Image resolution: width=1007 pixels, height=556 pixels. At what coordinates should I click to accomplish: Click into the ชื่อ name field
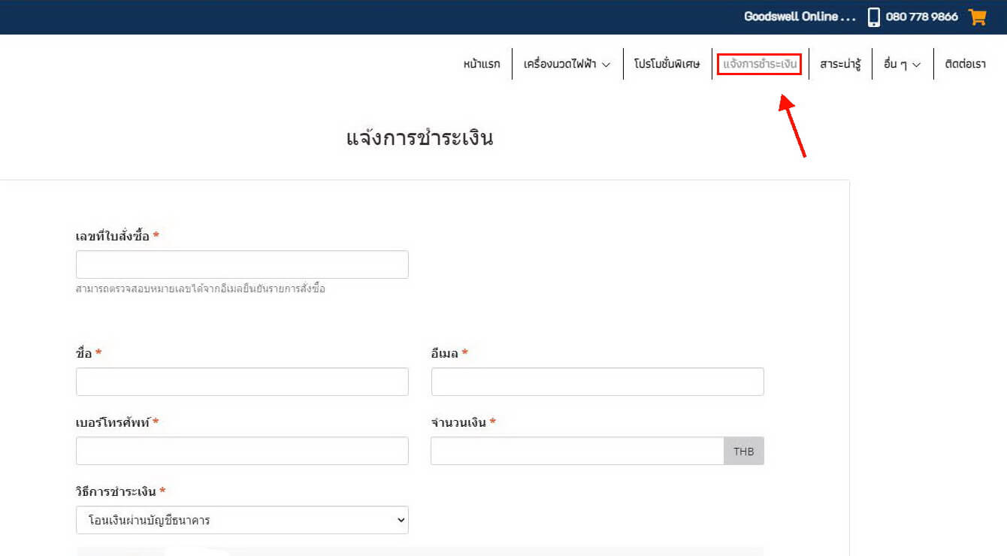point(242,382)
